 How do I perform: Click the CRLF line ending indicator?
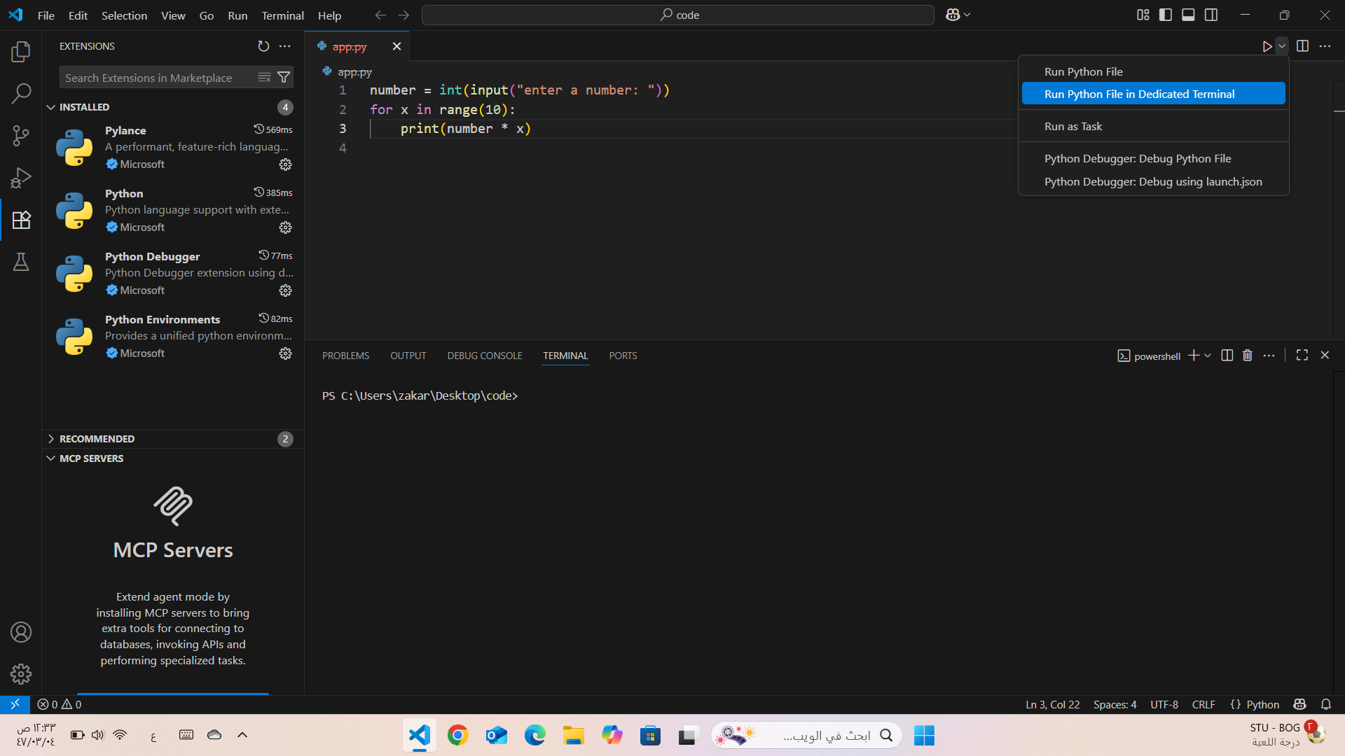click(x=1203, y=704)
